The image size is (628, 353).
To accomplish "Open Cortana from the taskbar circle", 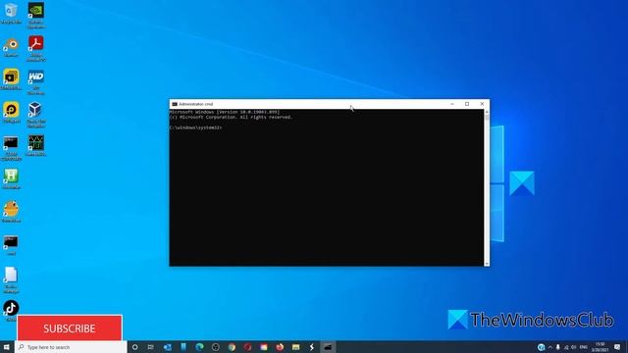I will tap(135, 347).
